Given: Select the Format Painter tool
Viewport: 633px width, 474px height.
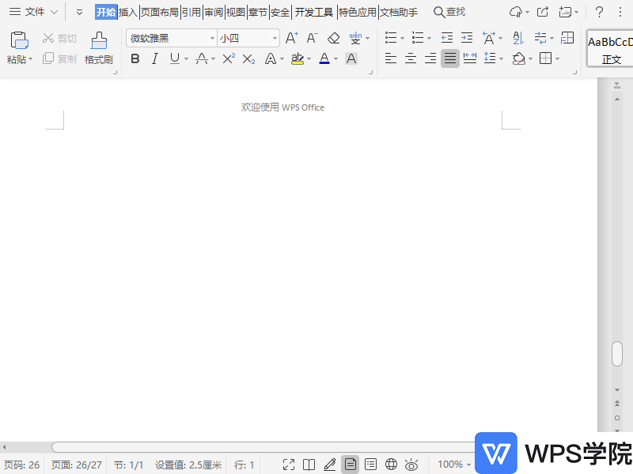Looking at the screenshot, I should click(x=98, y=47).
